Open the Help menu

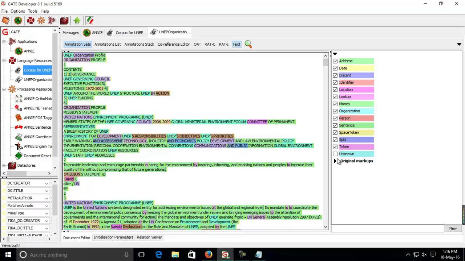tap(45, 11)
